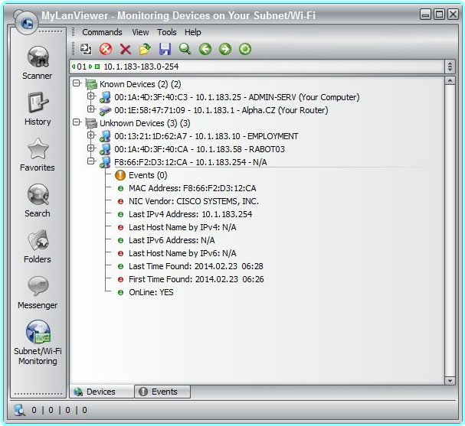Click the Last Host Name by IPv4 line
Viewport: 465px width, 426px height.
coord(182,228)
